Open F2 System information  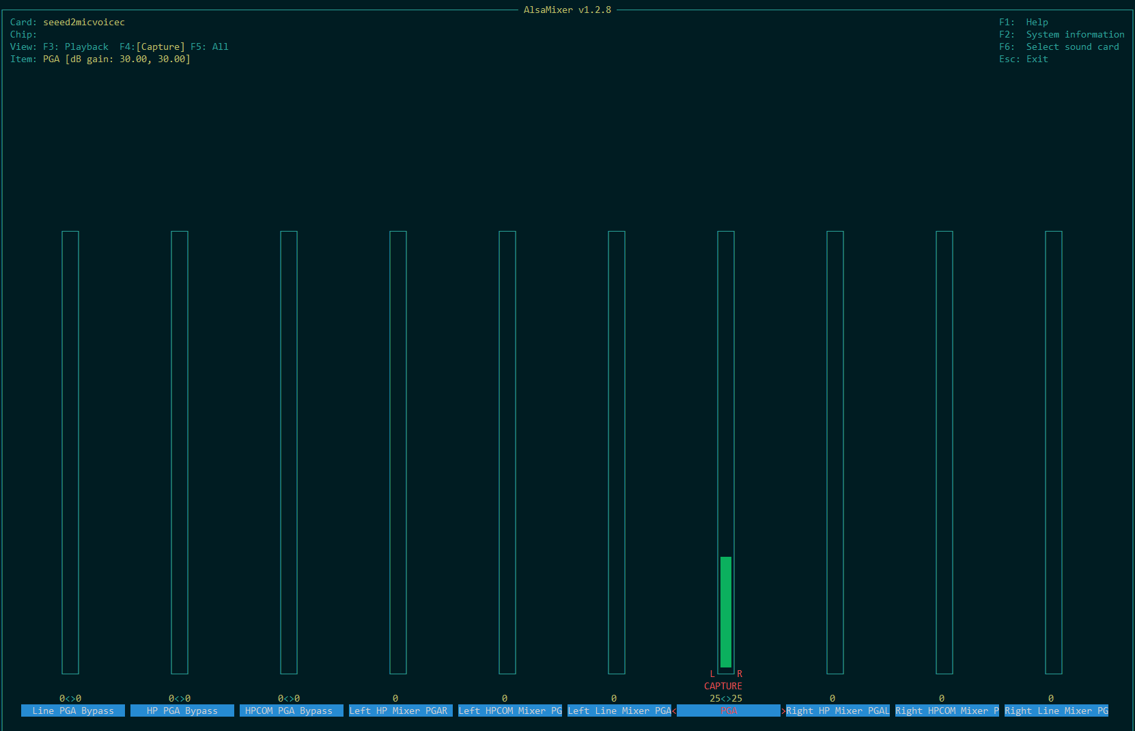1061,35
